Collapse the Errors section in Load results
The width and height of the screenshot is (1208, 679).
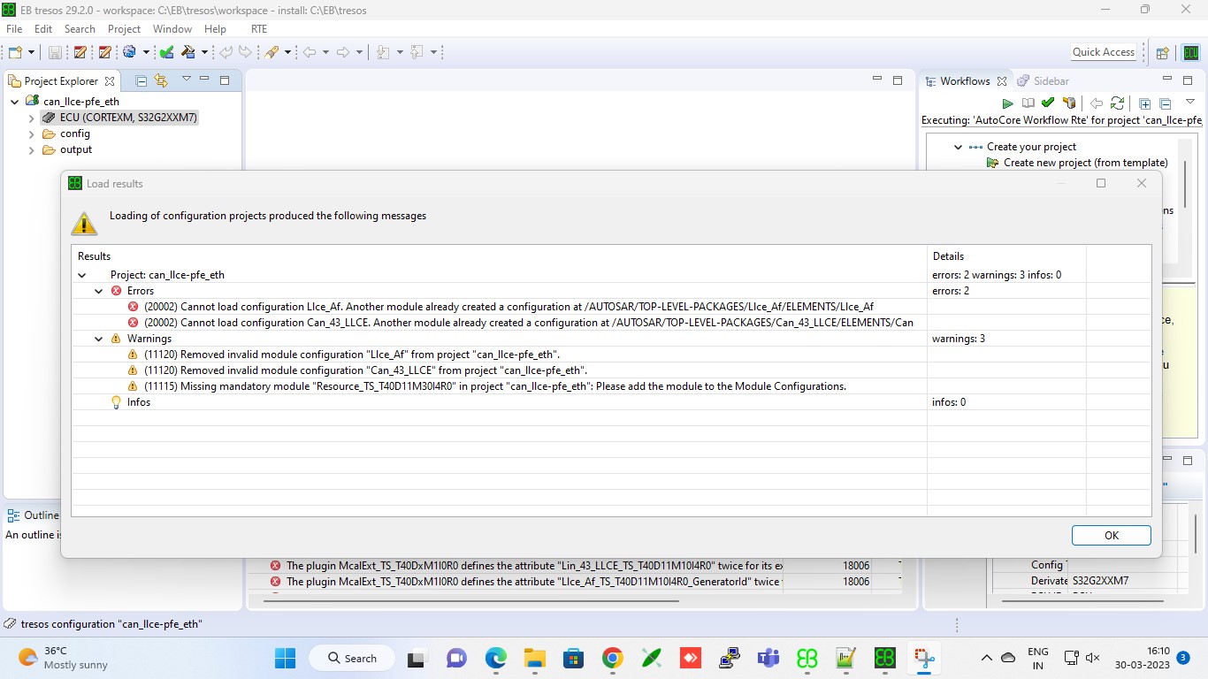(x=98, y=290)
